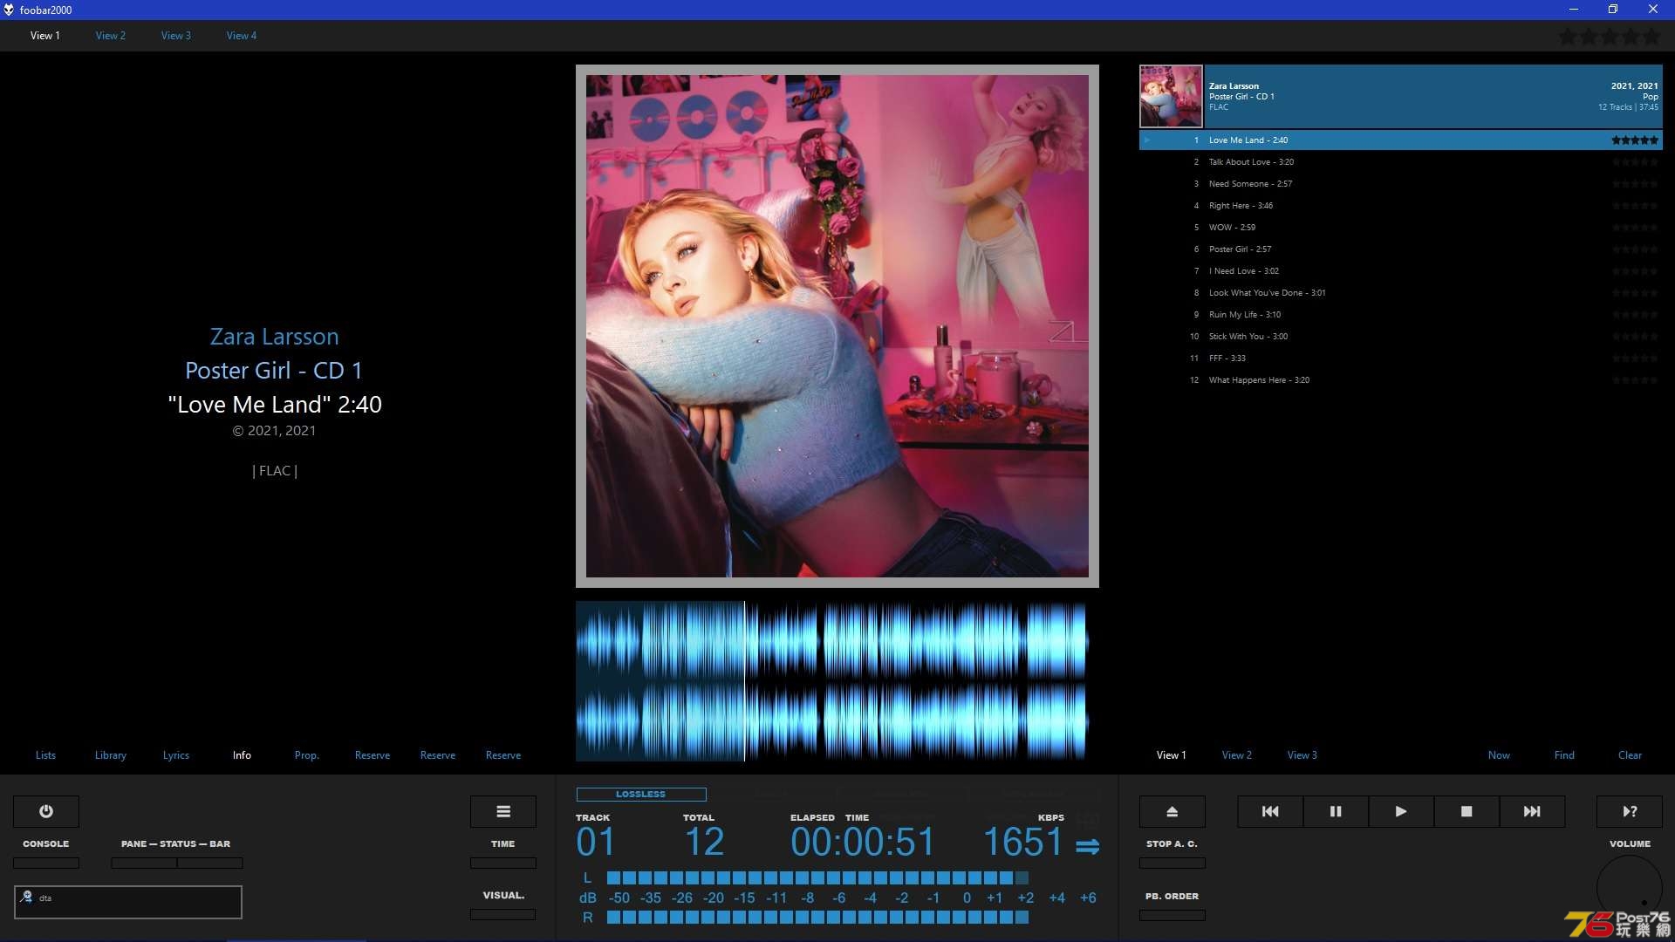Select track FFF - 3:33
Viewport: 1675px width, 942px height.
(x=1401, y=358)
